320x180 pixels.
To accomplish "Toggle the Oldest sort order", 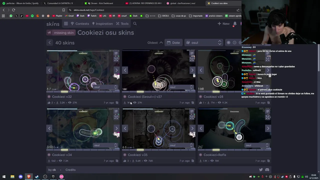I will pos(155,42).
